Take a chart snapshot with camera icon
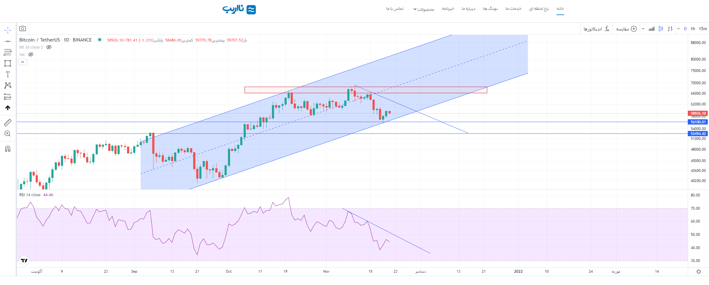 coord(22,29)
